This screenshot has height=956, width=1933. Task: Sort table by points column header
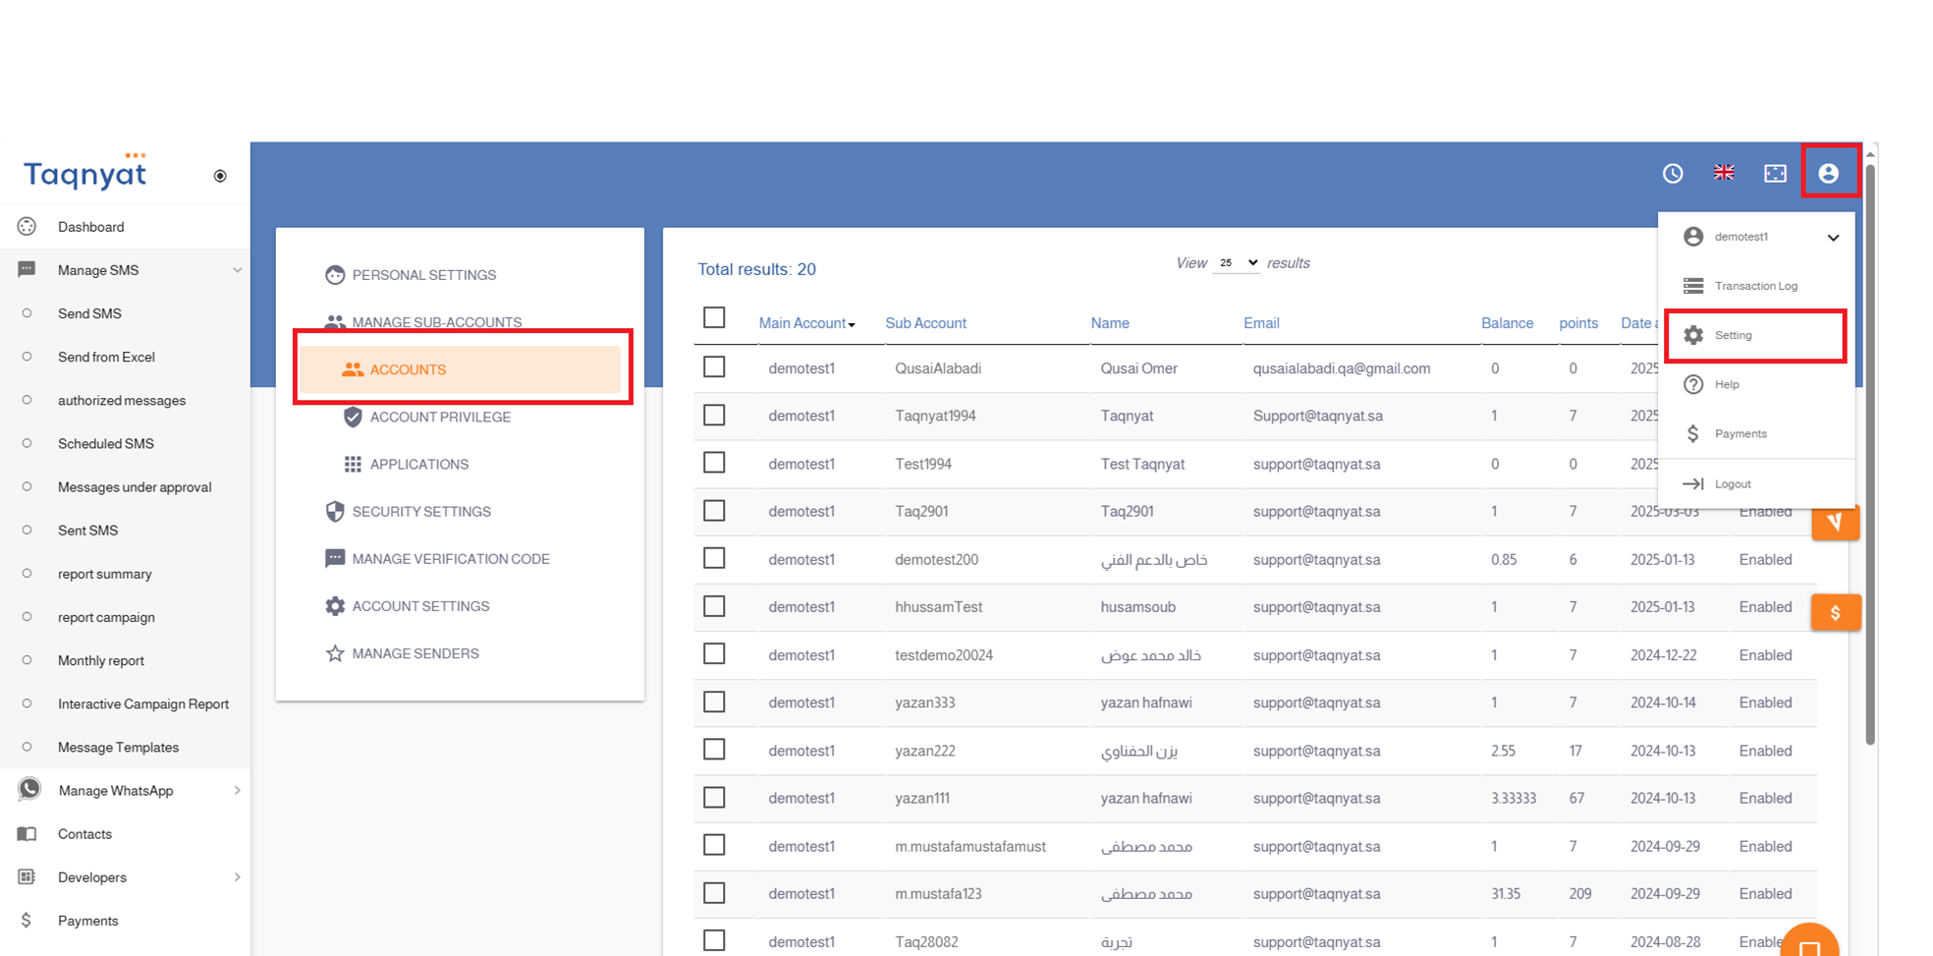[x=1578, y=323]
